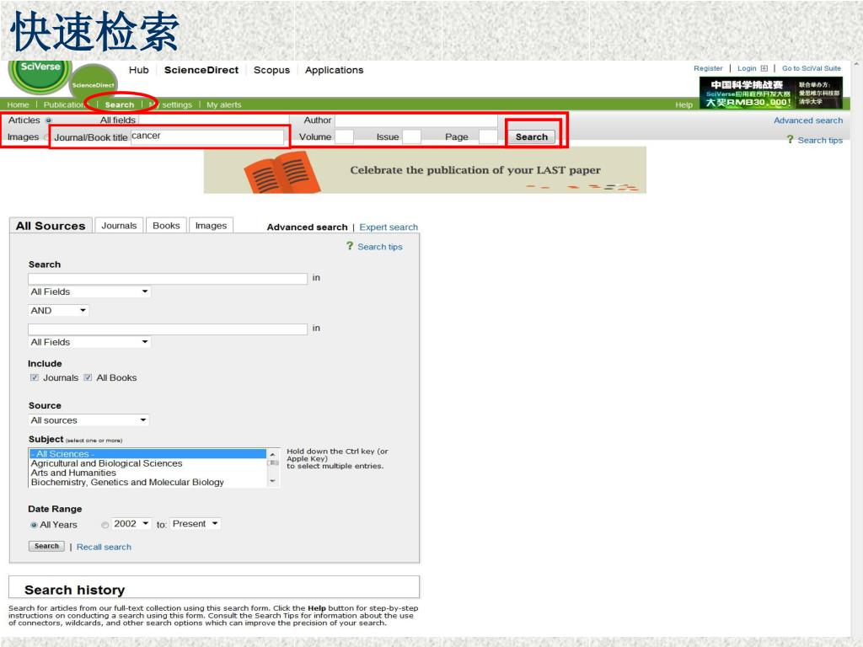Open the All sources dropdown
Screen dimensions: 863x647
88,420
